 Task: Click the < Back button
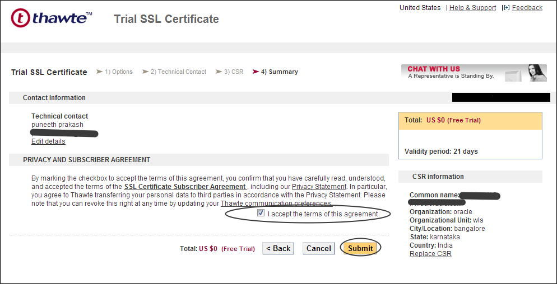pos(278,249)
